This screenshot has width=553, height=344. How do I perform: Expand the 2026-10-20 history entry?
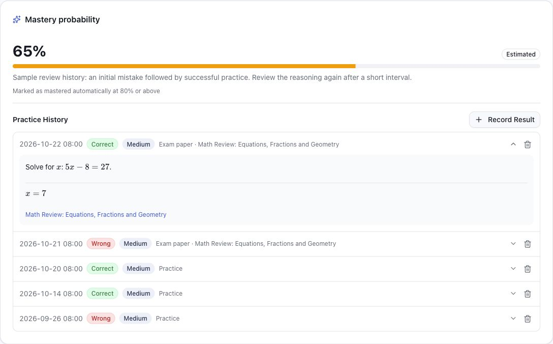pyautogui.click(x=513, y=268)
